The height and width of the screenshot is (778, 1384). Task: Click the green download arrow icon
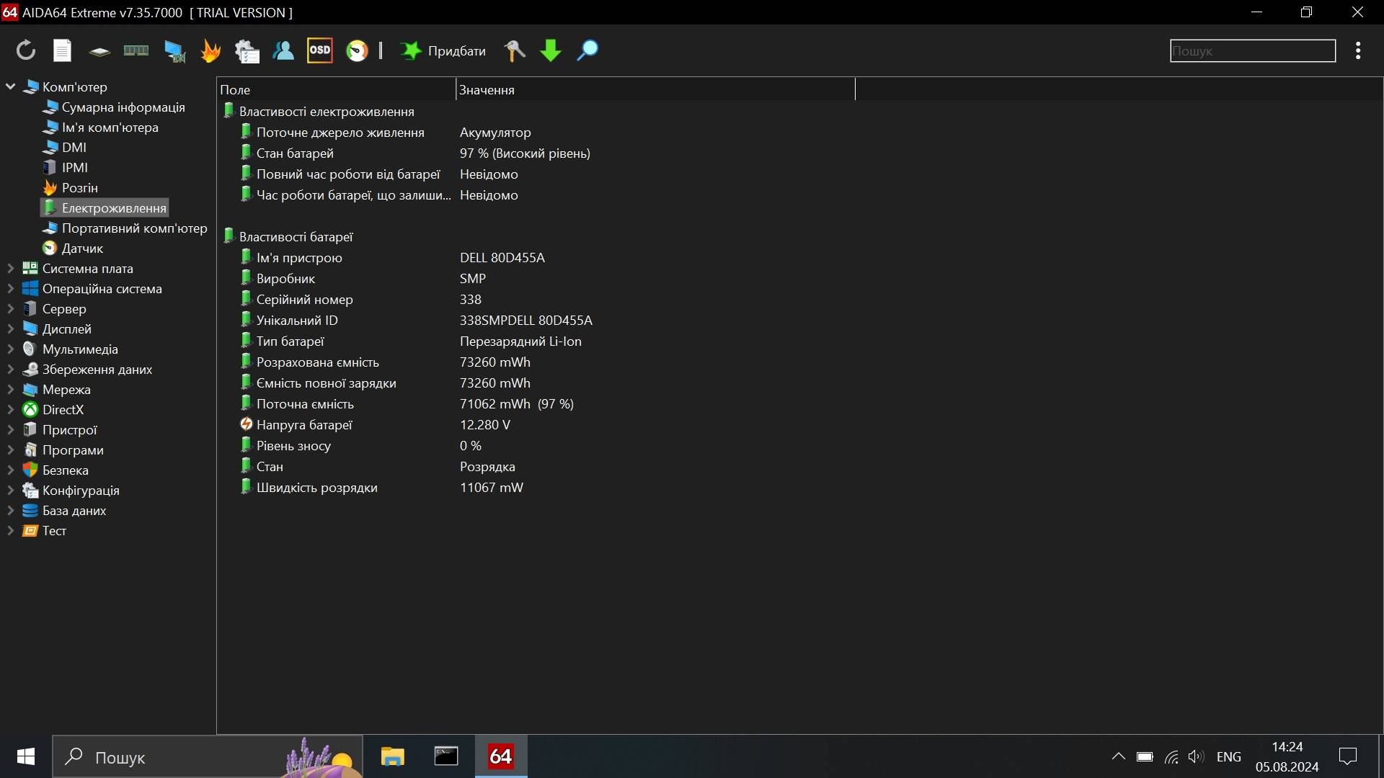(x=551, y=50)
